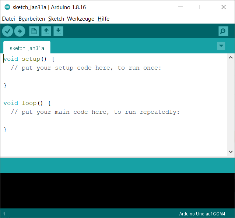
Task: Click the editor scrollbar up arrow
Action: [231, 57]
